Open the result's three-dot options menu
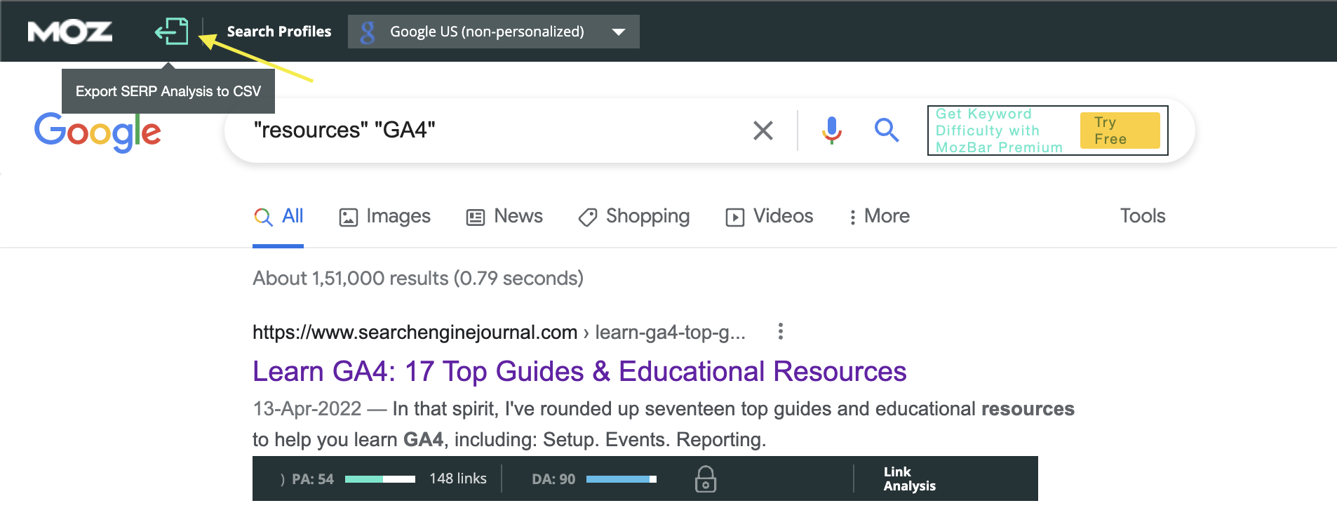Image resolution: width=1337 pixels, height=529 pixels. pyautogui.click(x=781, y=331)
